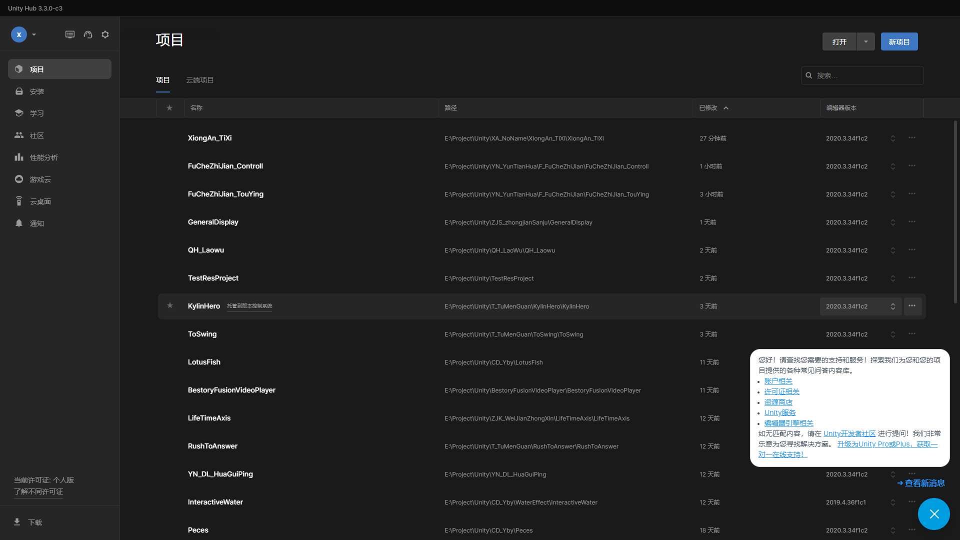The width and height of the screenshot is (960, 540).
Task: Click the account avatar labeled x
Action: [x=19, y=34]
